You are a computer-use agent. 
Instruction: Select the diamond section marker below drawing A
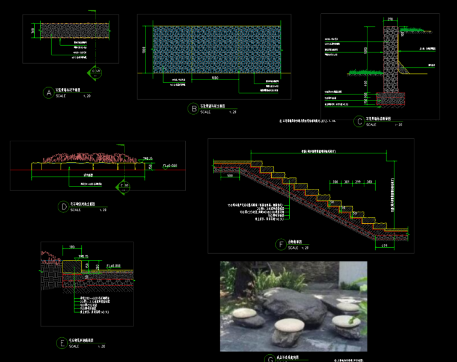point(94,73)
